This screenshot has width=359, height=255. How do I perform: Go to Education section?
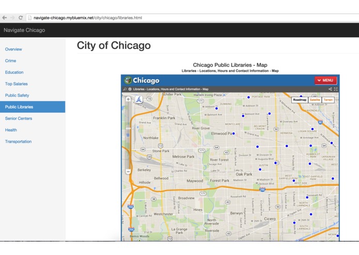(14, 72)
